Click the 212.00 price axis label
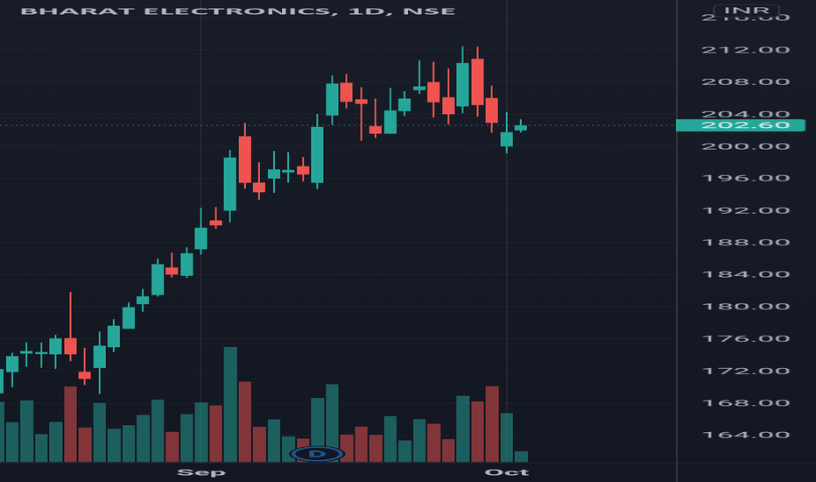The width and height of the screenshot is (816, 482). [x=746, y=50]
